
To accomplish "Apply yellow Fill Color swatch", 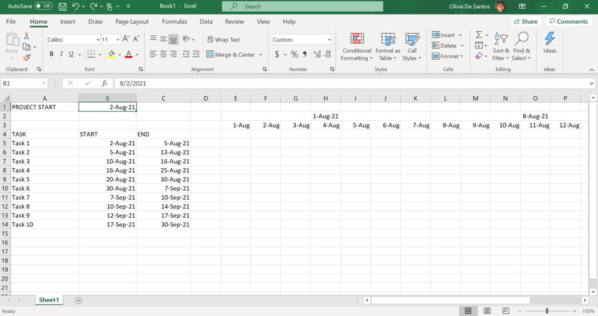I will click(x=112, y=55).
